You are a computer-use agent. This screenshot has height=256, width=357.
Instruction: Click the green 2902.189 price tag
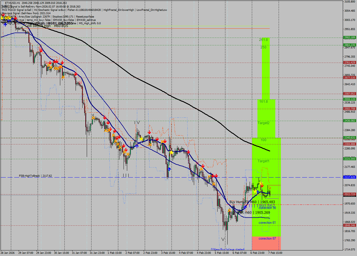pyautogui.click(x=349, y=37)
